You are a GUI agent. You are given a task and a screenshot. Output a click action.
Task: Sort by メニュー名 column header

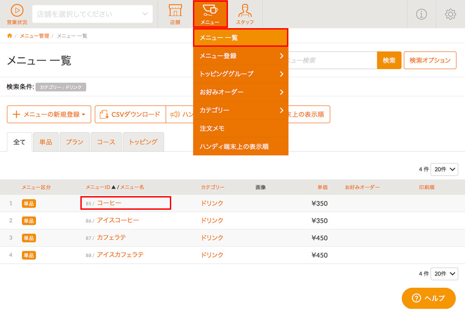(x=132, y=187)
